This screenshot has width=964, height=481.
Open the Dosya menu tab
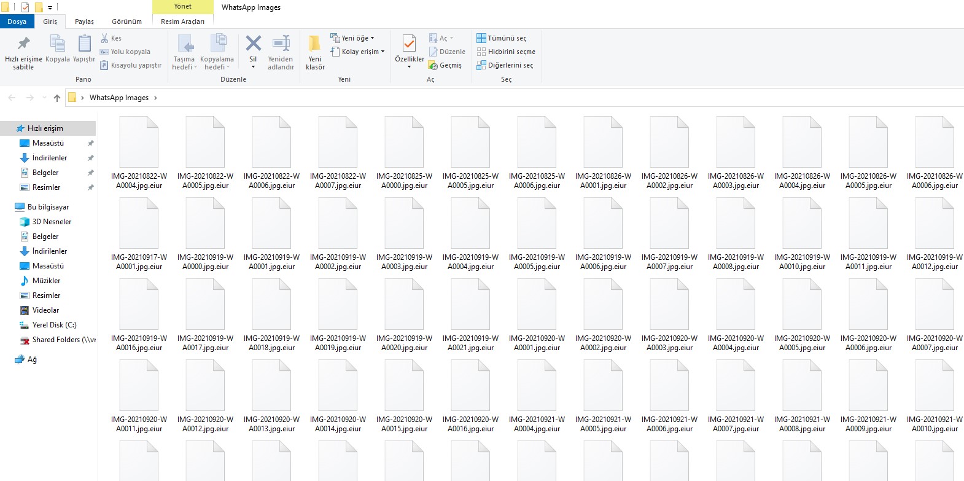pyautogui.click(x=17, y=22)
